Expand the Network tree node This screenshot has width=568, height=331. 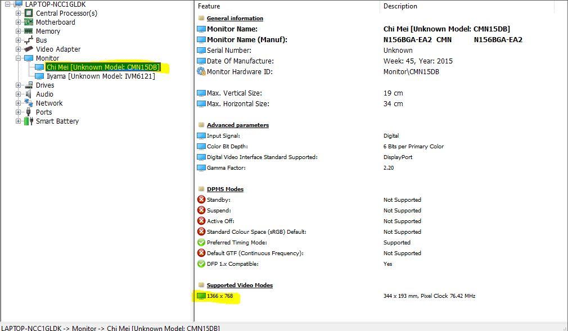(18, 103)
